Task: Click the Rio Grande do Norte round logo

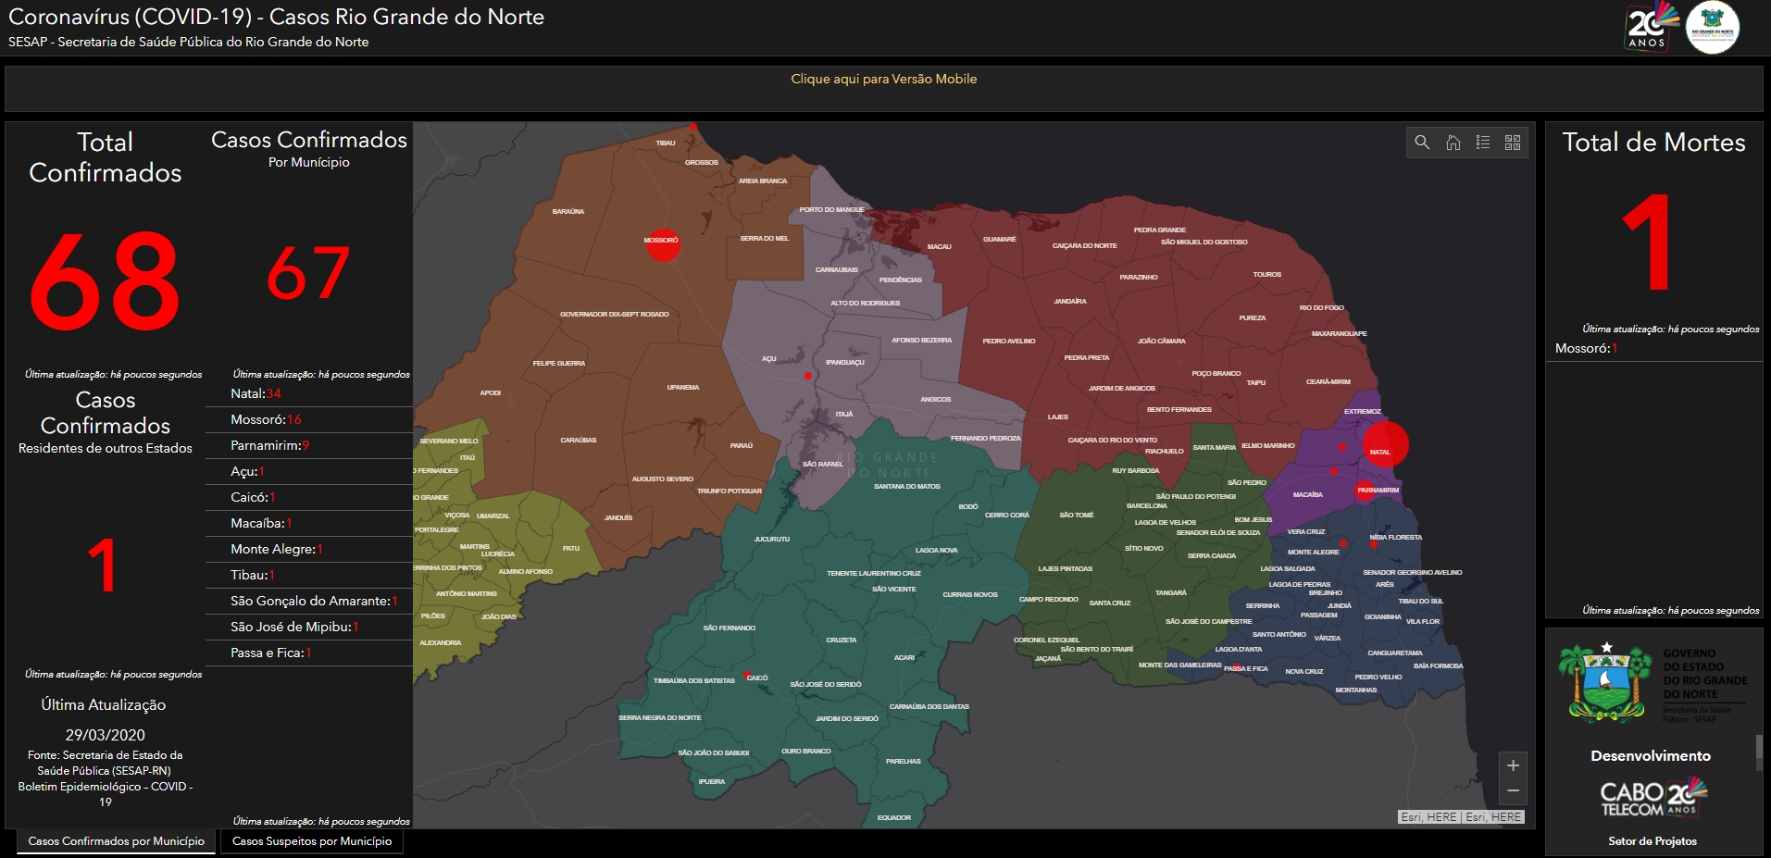Action: [1713, 28]
